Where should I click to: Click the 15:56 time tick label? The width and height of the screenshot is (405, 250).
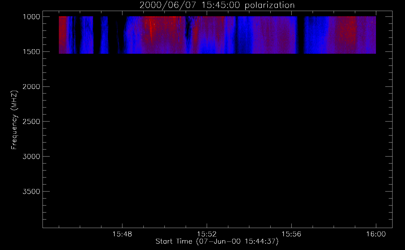pyautogui.click(x=291, y=234)
